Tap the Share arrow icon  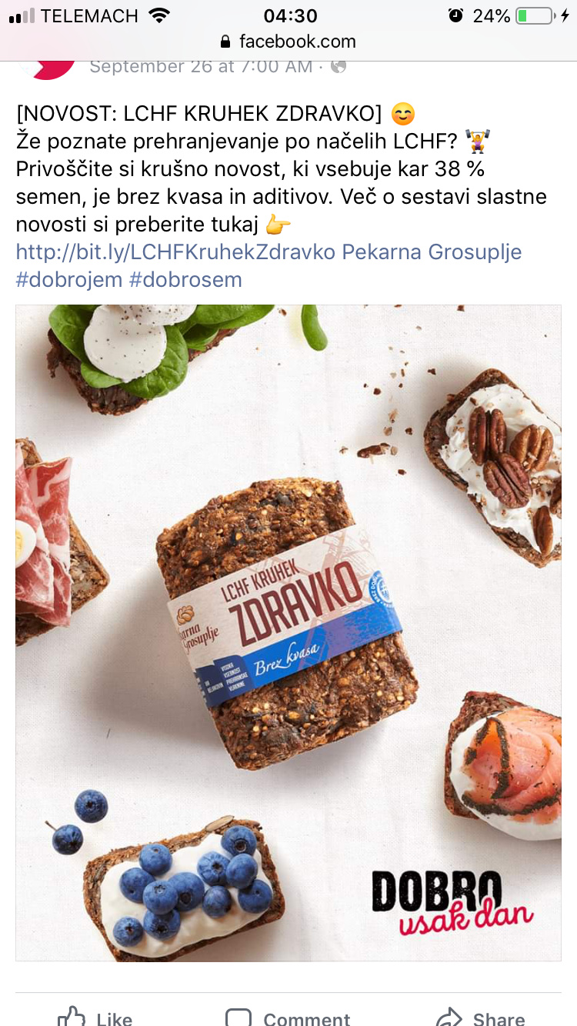click(x=449, y=1018)
